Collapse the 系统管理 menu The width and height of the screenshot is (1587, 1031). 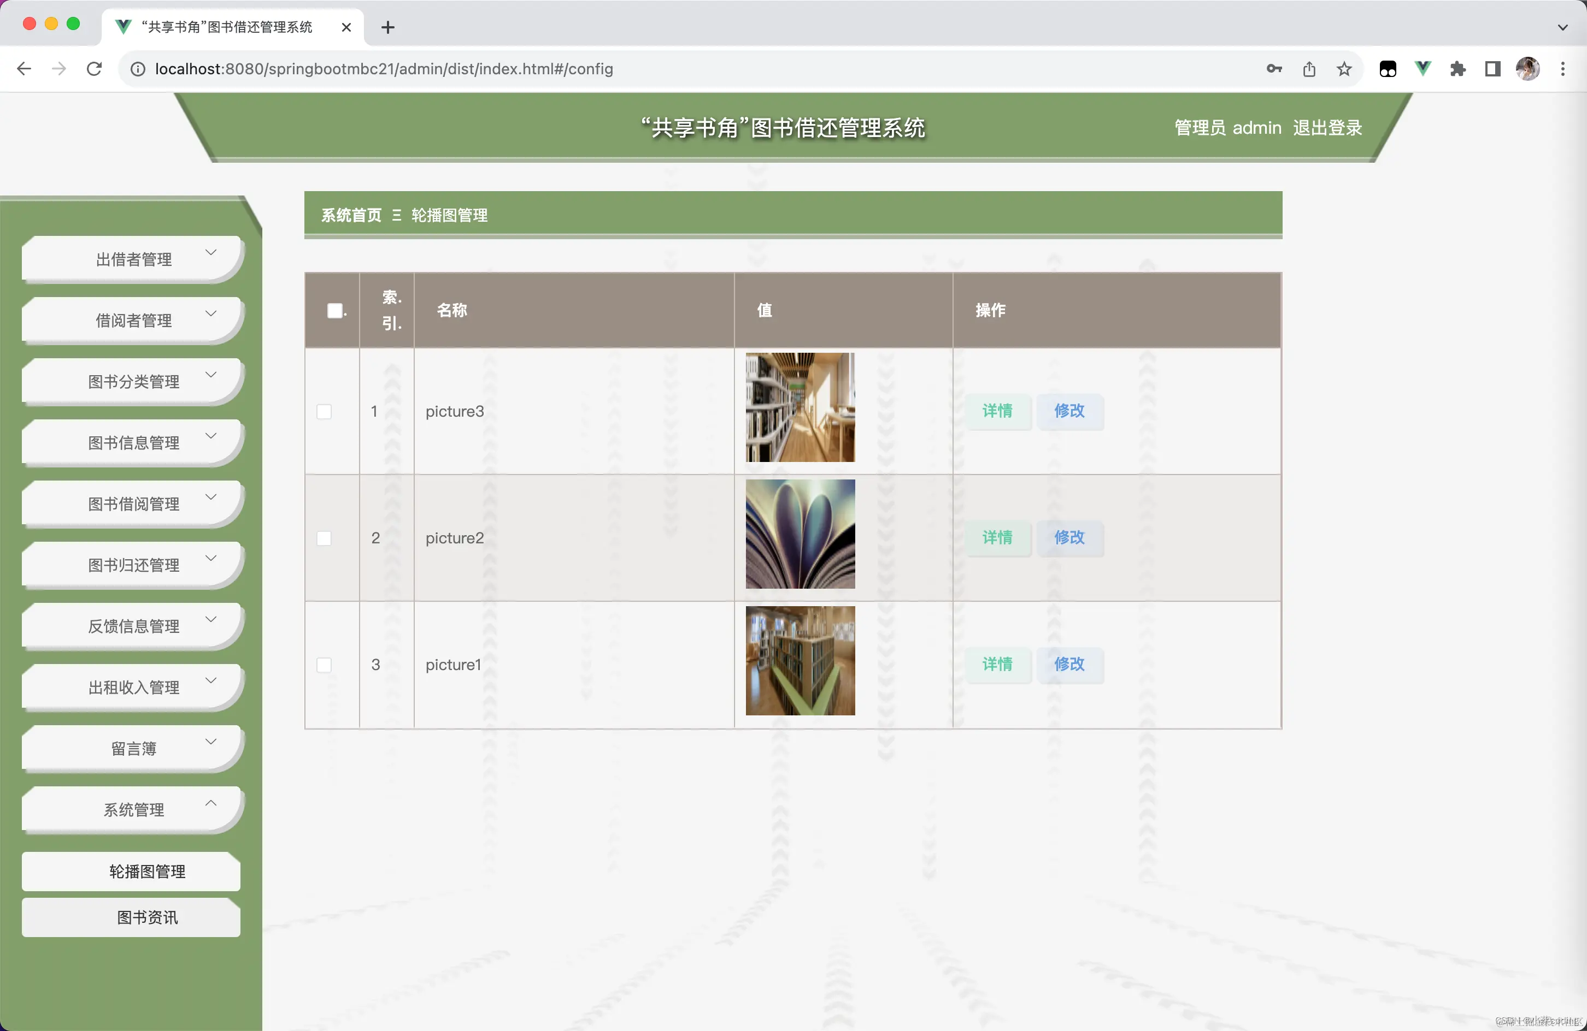pyautogui.click(x=133, y=810)
